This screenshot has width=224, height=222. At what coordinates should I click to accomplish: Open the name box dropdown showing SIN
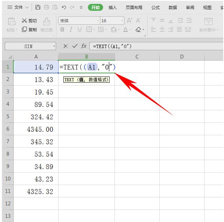54,46
